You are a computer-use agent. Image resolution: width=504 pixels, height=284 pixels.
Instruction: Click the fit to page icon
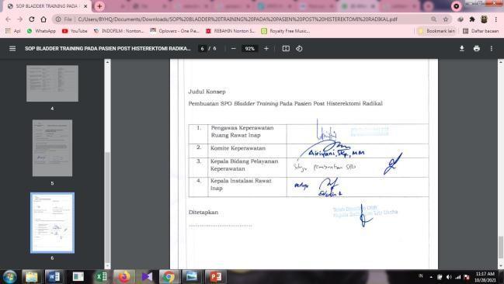click(x=286, y=49)
